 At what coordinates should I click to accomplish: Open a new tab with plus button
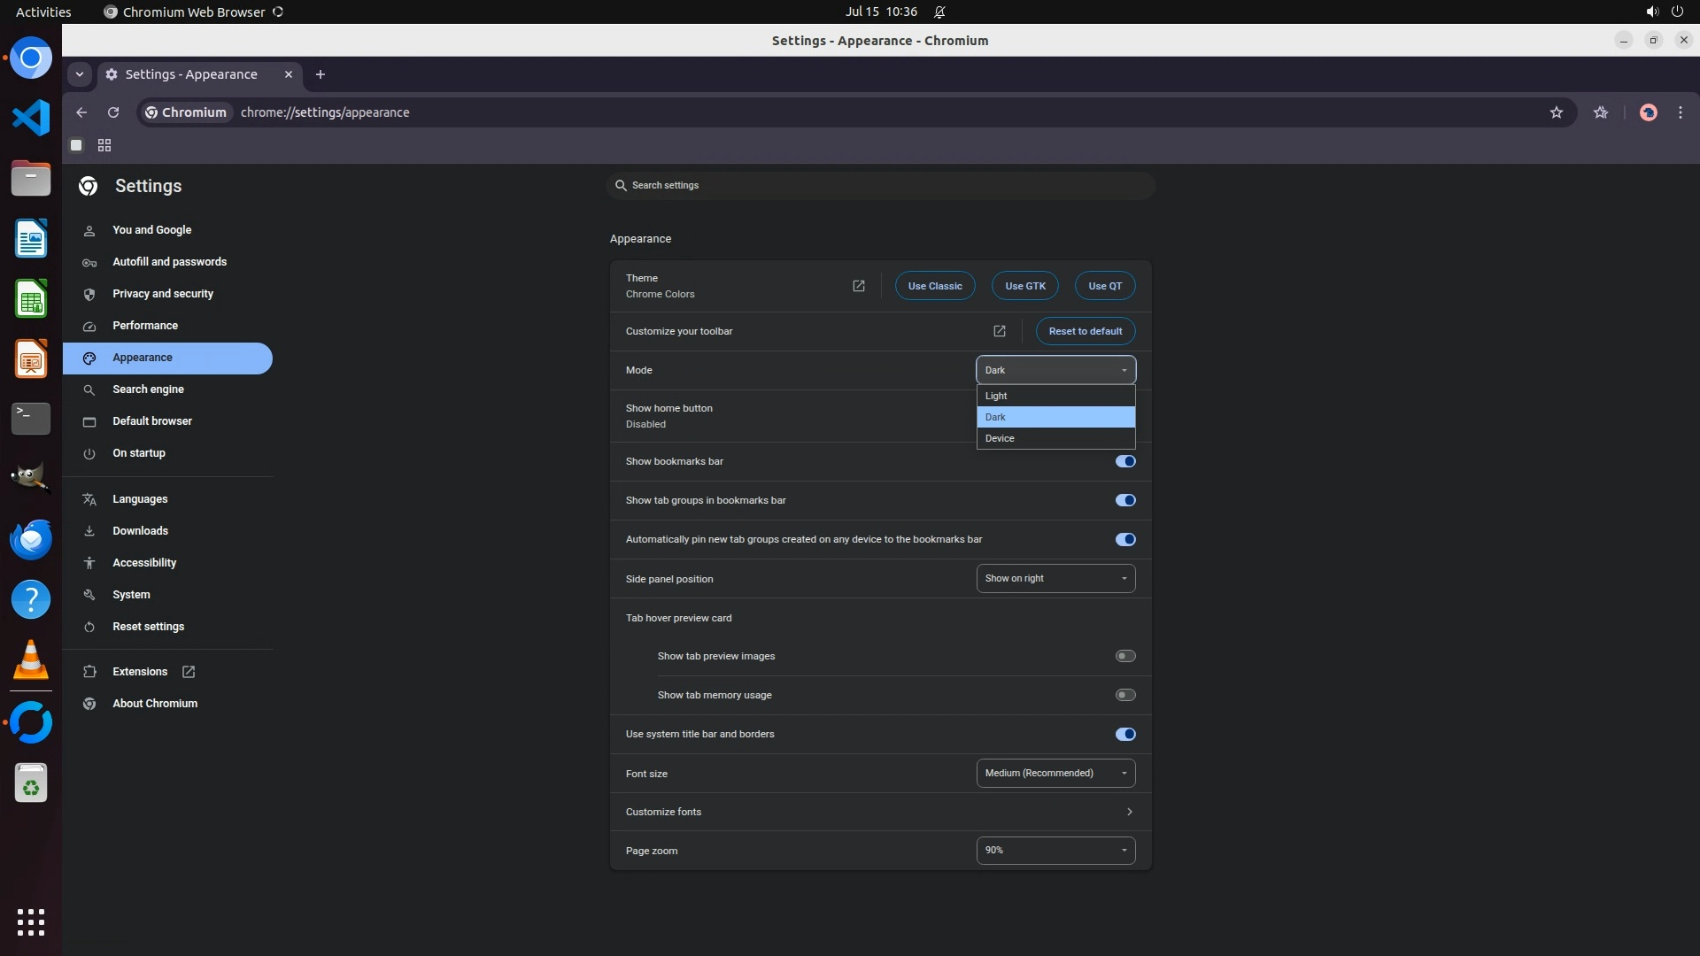pyautogui.click(x=321, y=74)
